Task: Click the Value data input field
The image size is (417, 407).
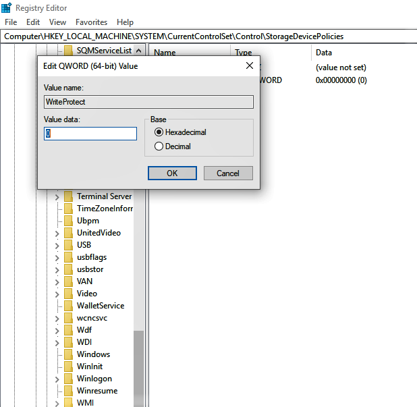Action: pyautogui.click(x=90, y=134)
